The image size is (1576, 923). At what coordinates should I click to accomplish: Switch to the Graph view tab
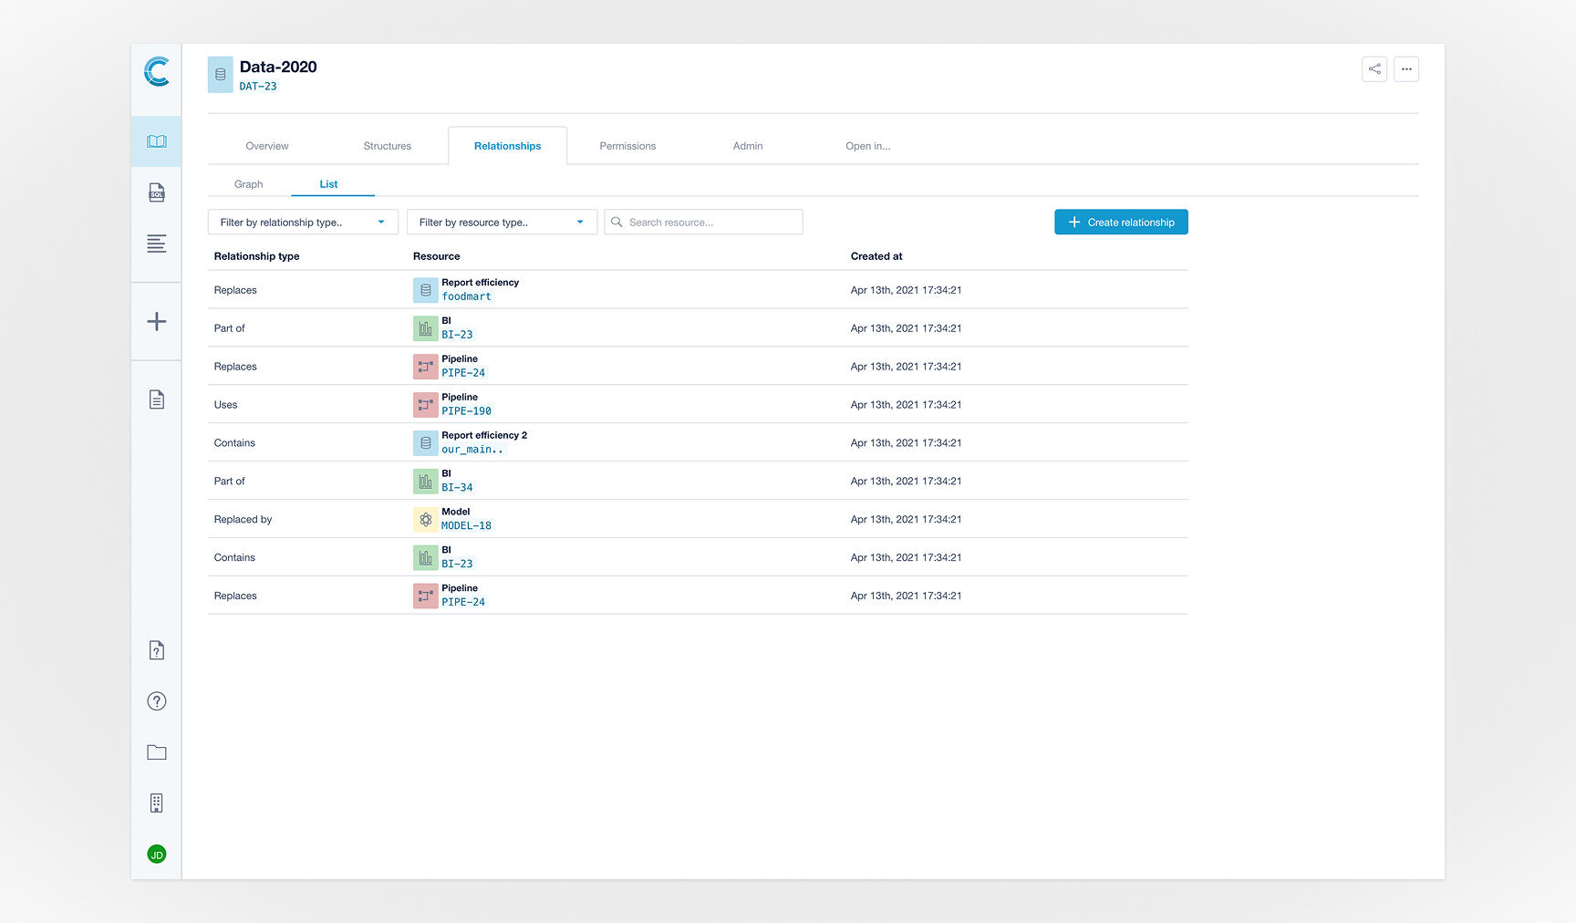point(248,184)
